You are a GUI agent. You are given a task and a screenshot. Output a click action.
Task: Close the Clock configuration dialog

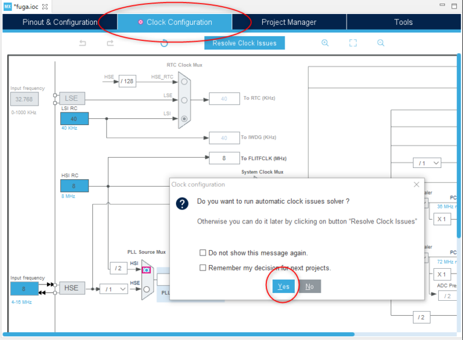click(416, 184)
